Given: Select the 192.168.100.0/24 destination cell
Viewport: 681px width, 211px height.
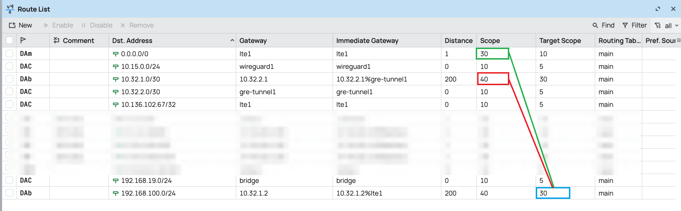Looking at the screenshot, I should [172, 193].
